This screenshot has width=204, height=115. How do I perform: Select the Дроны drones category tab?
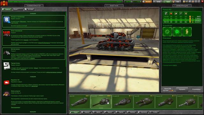[x=97, y=112]
